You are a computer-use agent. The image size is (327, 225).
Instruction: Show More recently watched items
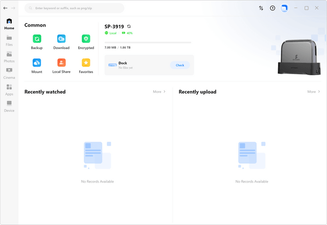(x=159, y=92)
